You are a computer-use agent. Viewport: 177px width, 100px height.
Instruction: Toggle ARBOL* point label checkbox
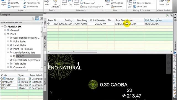point(30,79)
